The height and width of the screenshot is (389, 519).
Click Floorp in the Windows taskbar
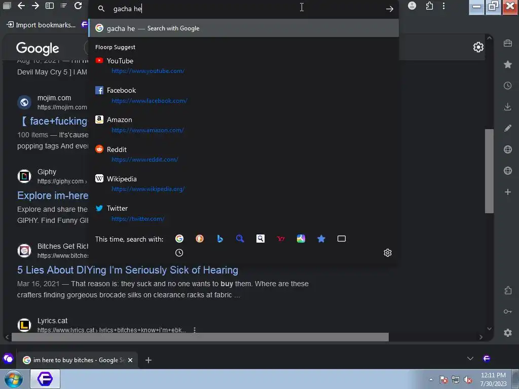pos(45,379)
